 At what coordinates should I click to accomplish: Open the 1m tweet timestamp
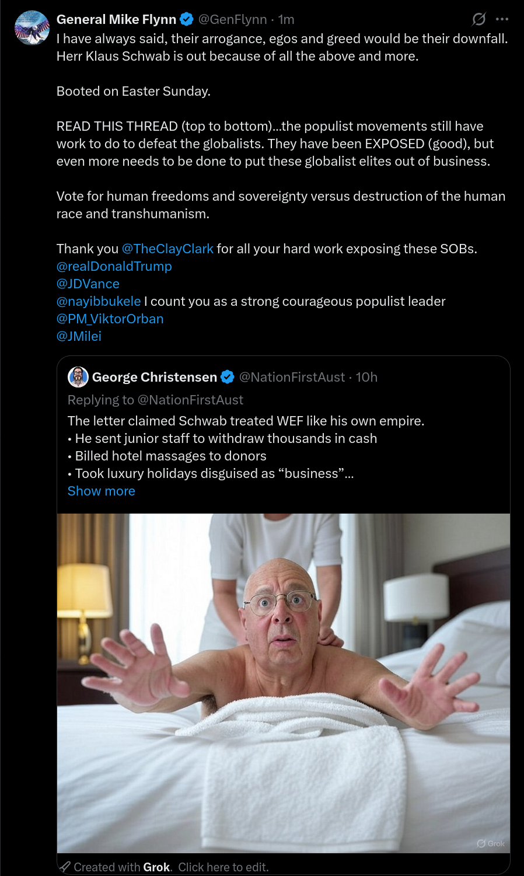coord(286,19)
